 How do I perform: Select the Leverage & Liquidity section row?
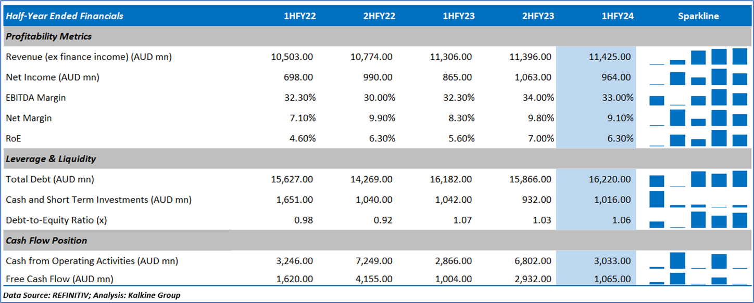tap(51, 159)
